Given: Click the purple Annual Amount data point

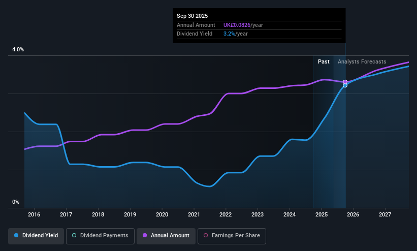Looking at the screenshot, I should click(345, 82).
